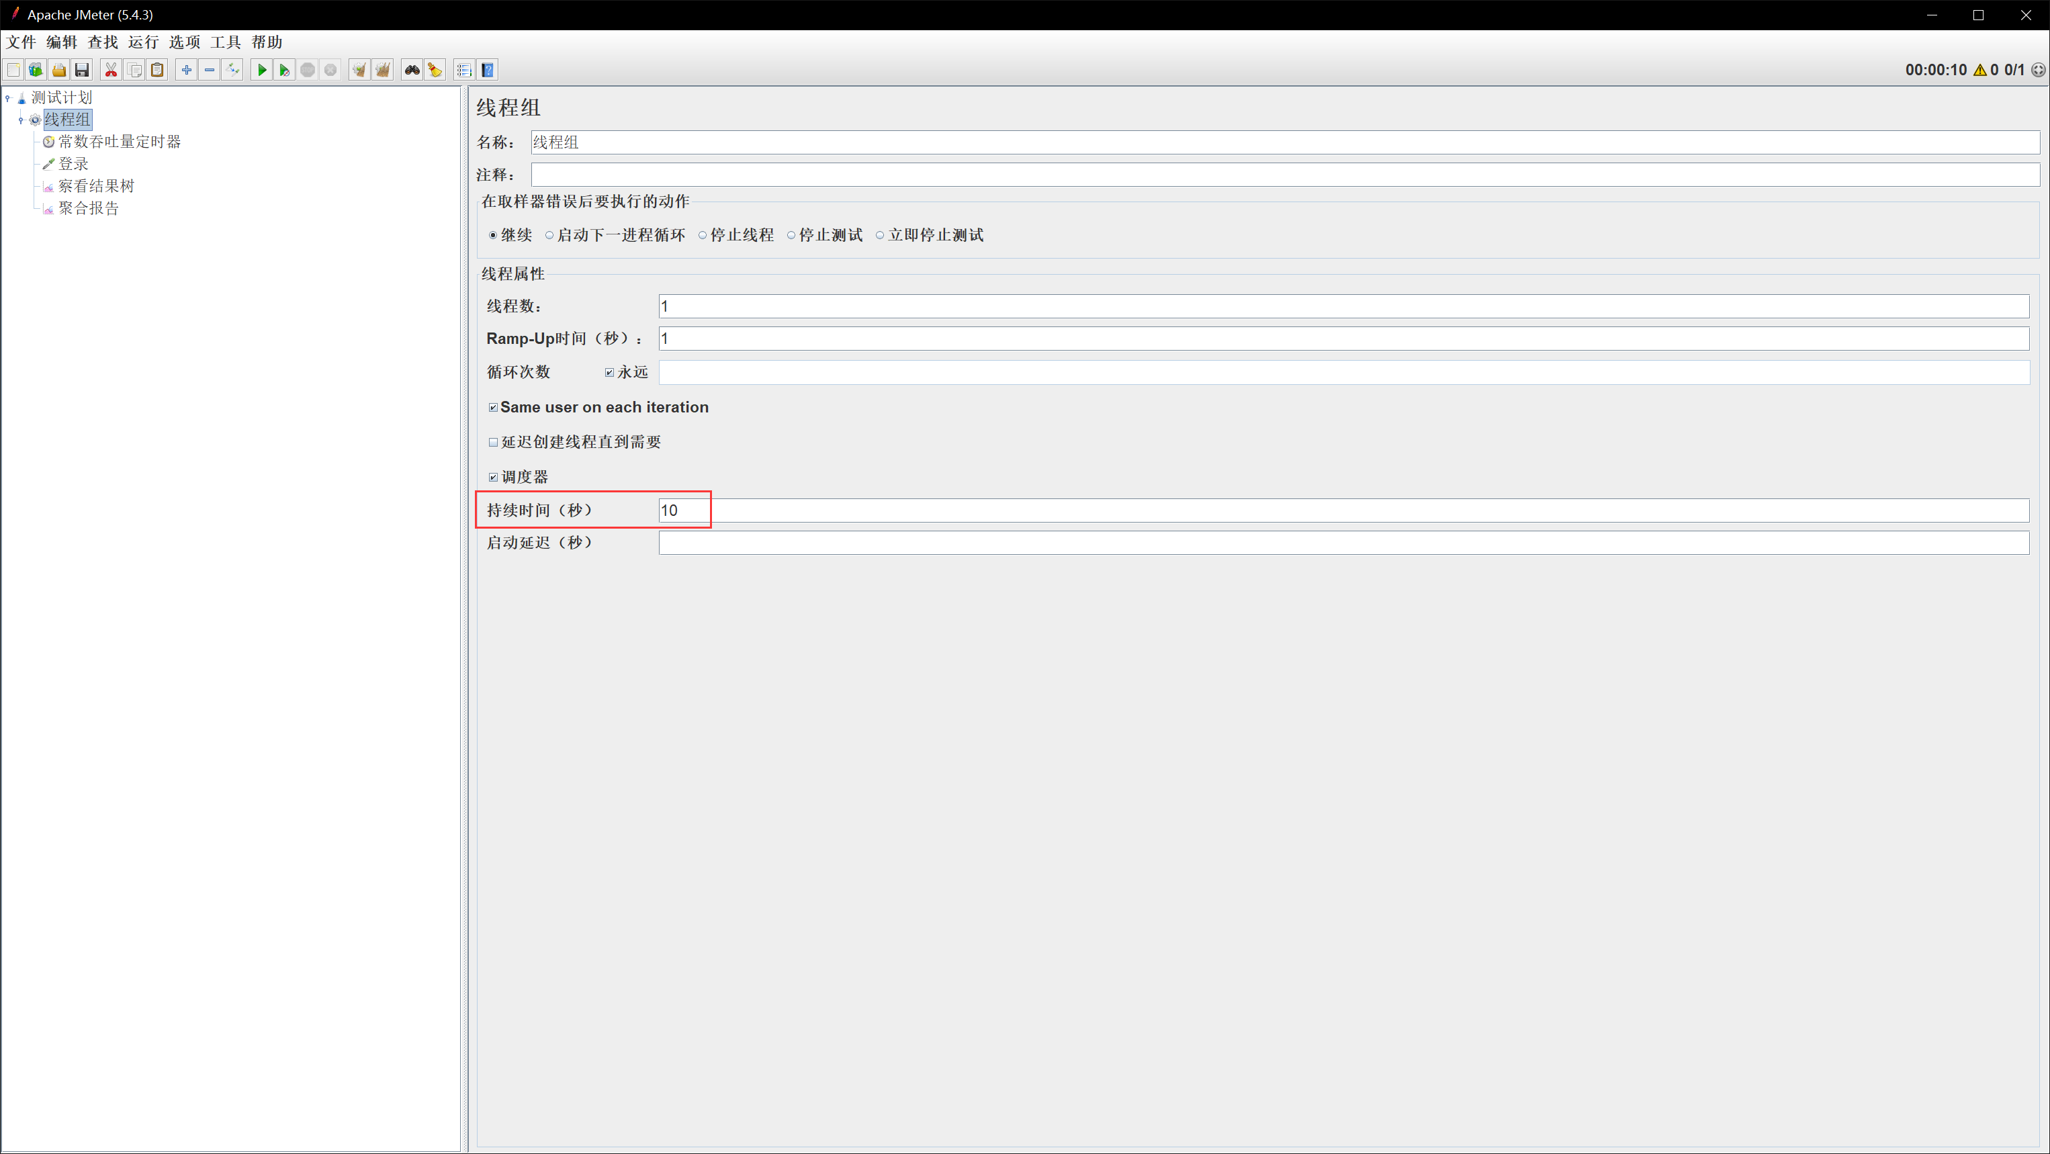This screenshot has width=2050, height=1154.
Task: Collapse the 线程组 tree node
Action: pyautogui.click(x=21, y=120)
